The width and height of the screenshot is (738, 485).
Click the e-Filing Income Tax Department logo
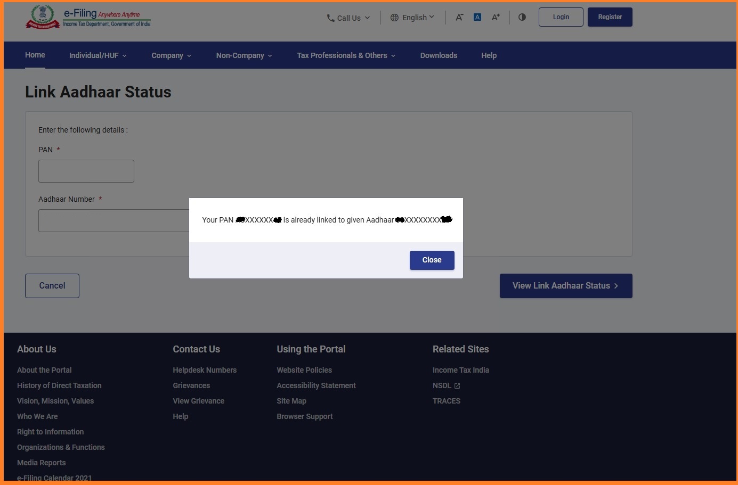point(88,18)
